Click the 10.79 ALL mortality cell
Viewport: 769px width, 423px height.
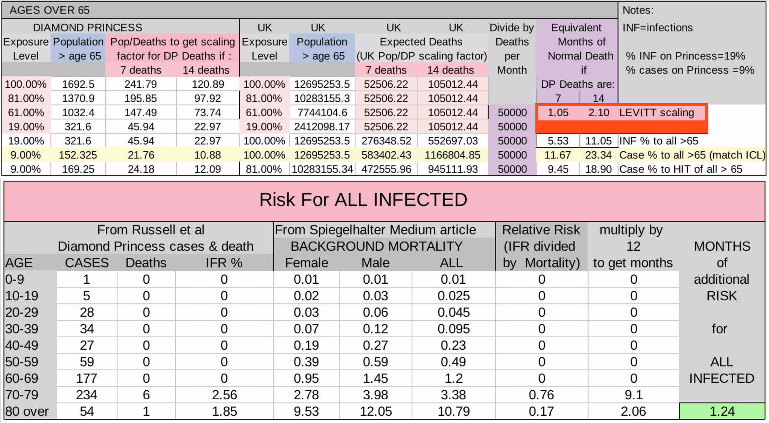453,411
